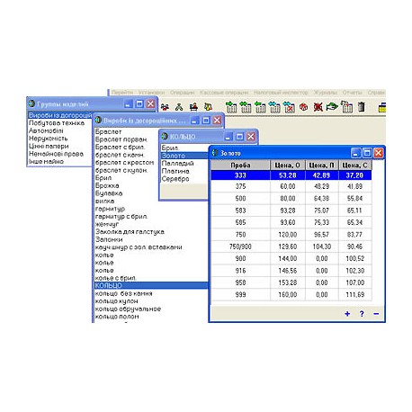412x412 pixels.
Task: Select 'Нерухомість' in groups list
Action: click(x=49, y=139)
